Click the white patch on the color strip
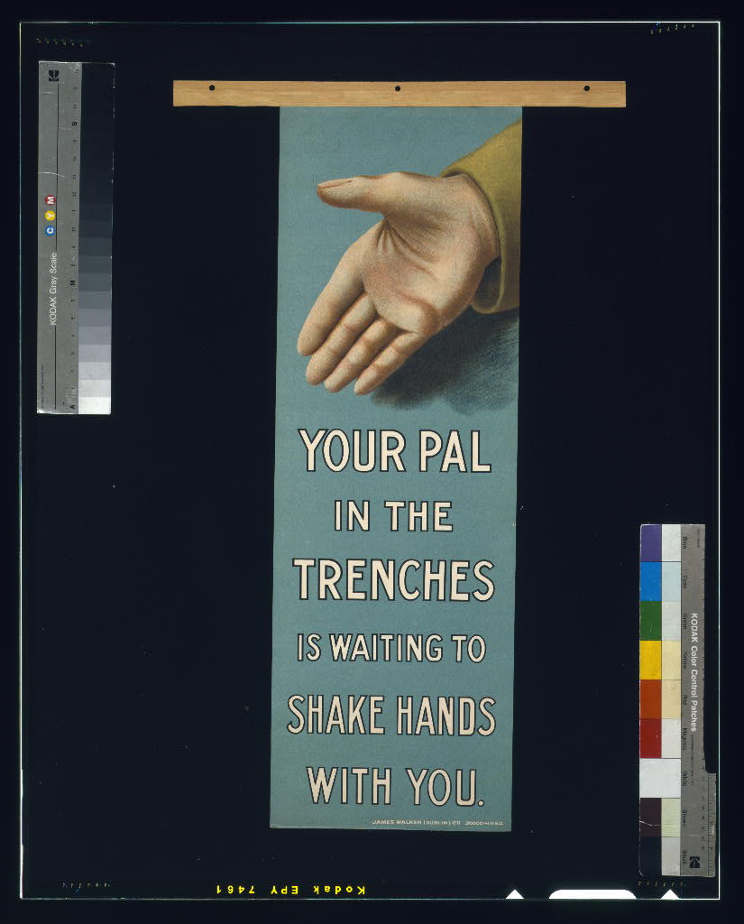 (659, 777)
